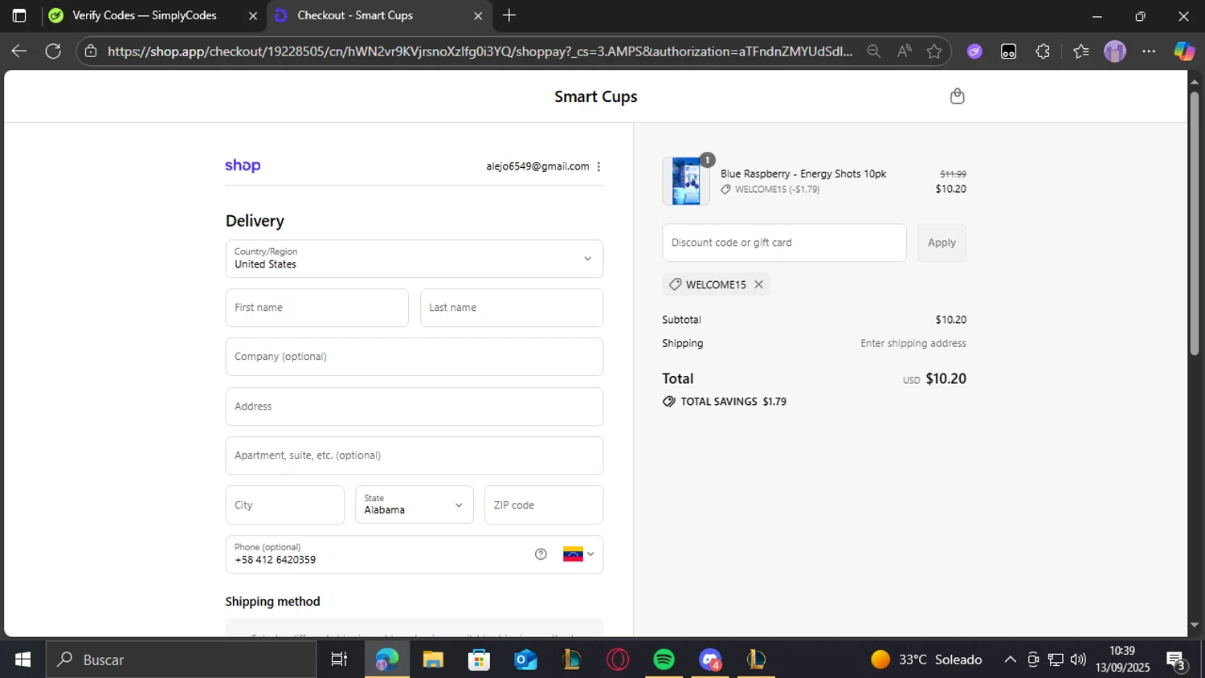This screenshot has width=1205, height=678.
Task: Click the volume speaker tray icon
Action: tap(1078, 660)
